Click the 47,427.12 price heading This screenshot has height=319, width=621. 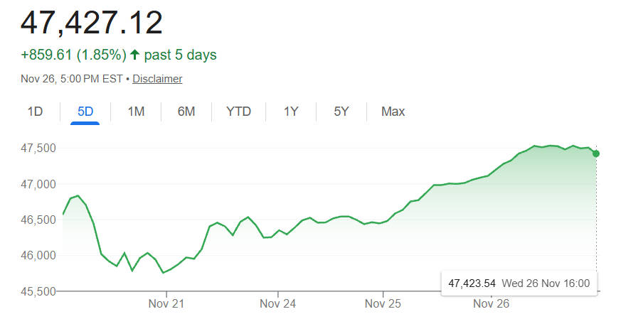click(92, 23)
